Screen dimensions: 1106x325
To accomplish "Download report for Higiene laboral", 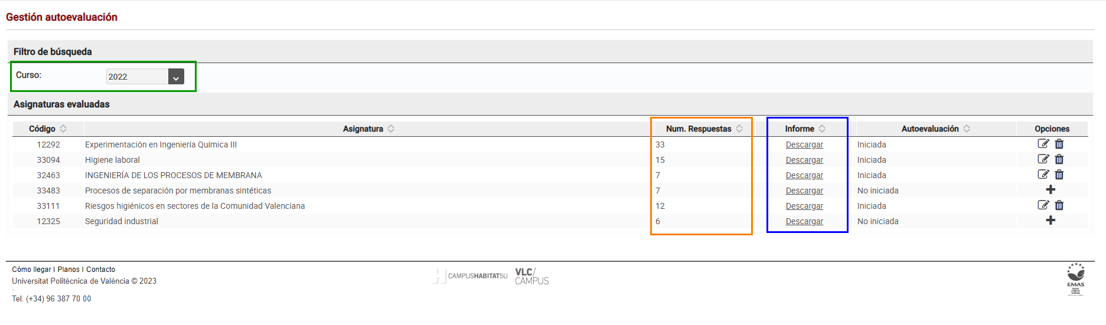I will [804, 160].
